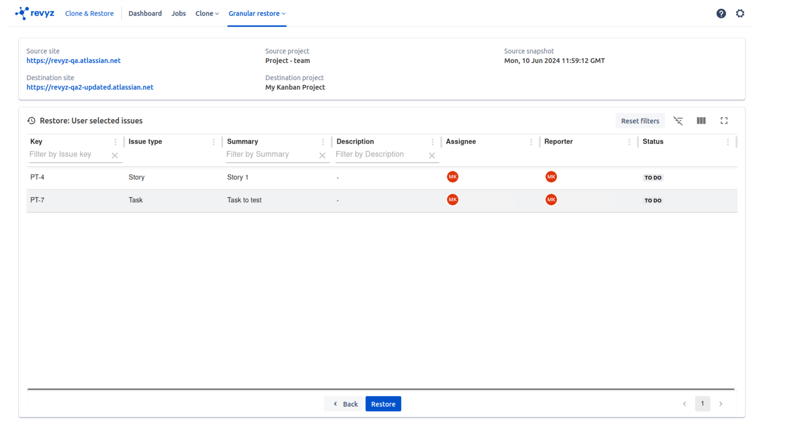Select the PT-4 issue key cell
The height and width of the screenshot is (443, 807).
tap(37, 177)
